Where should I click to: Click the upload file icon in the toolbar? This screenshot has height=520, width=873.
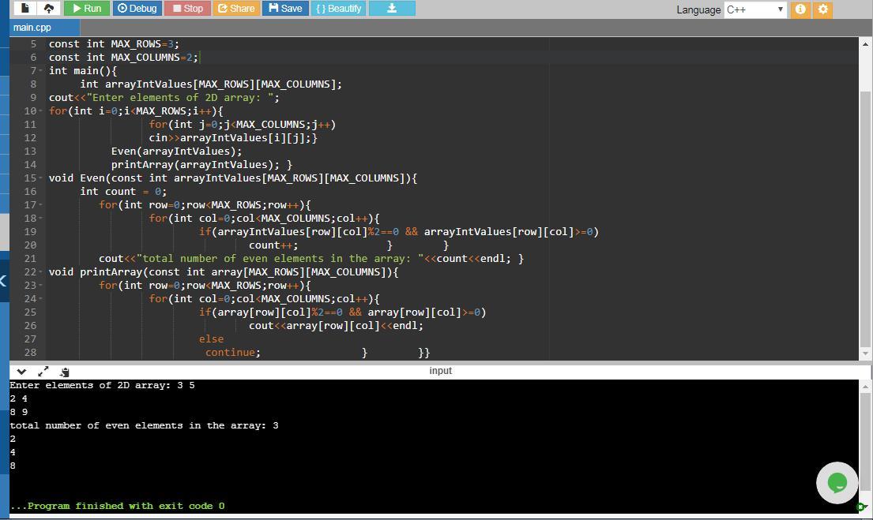[x=48, y=9]
